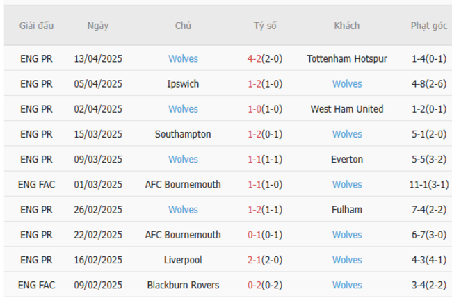Viewport: 452px width, 305px height.
Task: Click Blackburn Rovers team name
Action: (x=183, y=285)
